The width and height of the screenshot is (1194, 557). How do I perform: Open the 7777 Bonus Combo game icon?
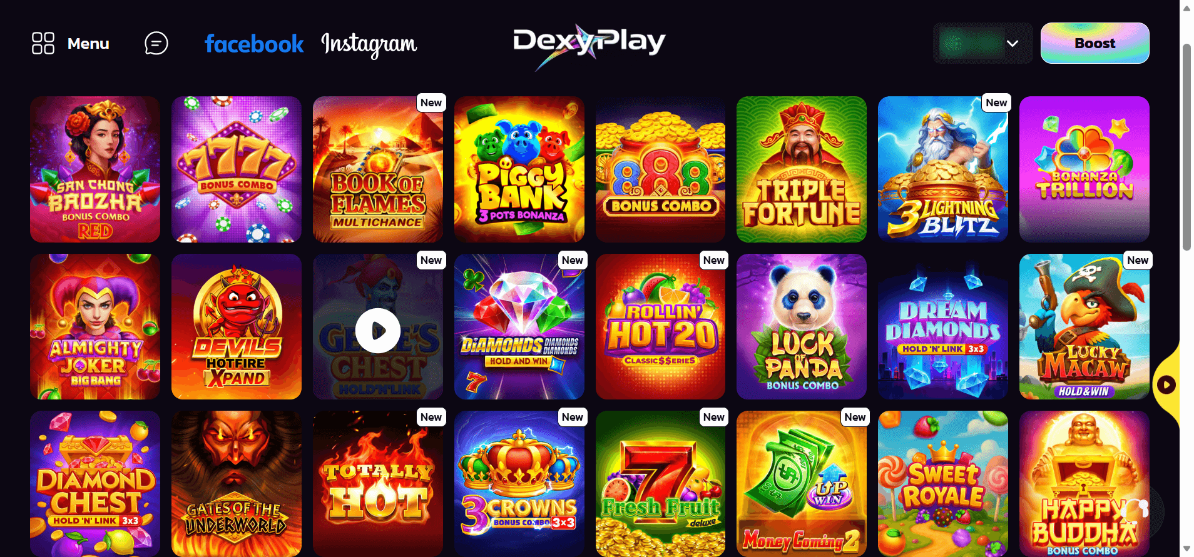237,169
